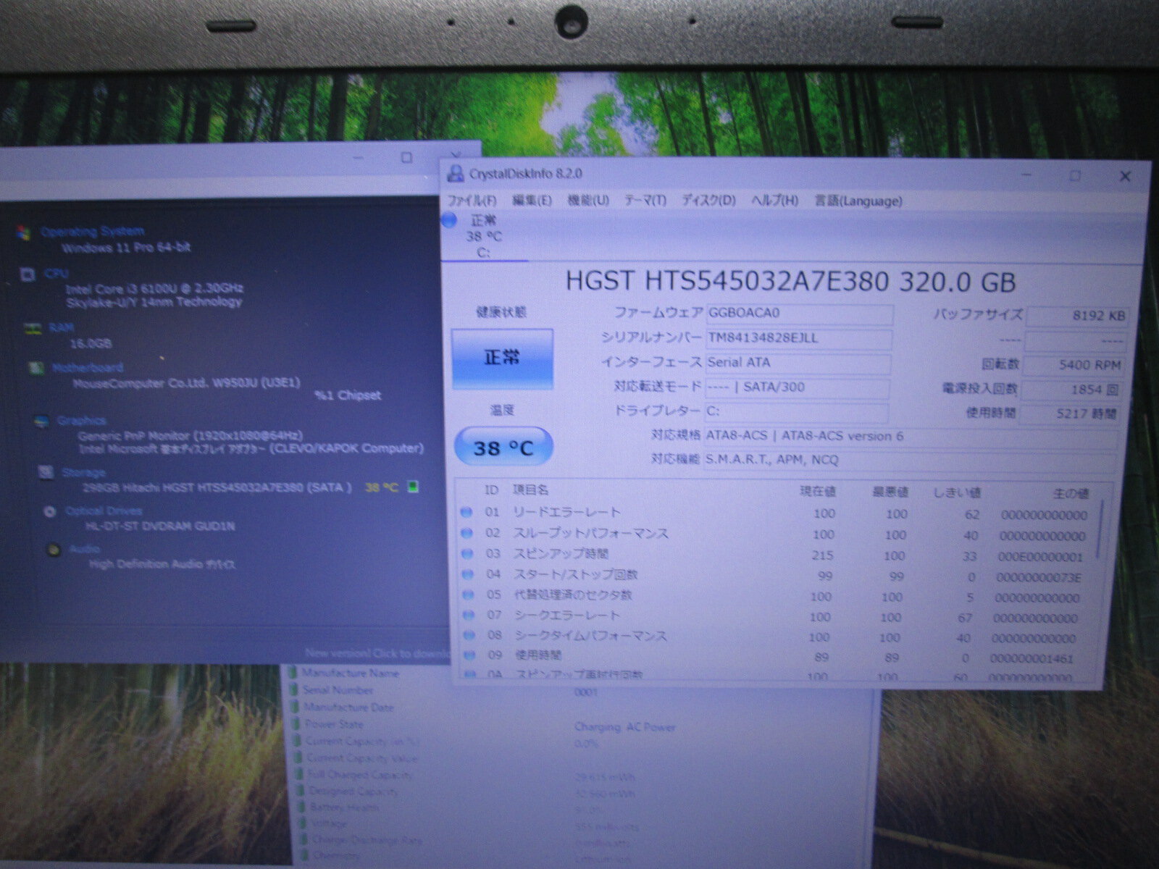This screenshot has height=869, width=1159.
Task: Open the テーマ(T) menu
Action: click(x=645, y=200)
